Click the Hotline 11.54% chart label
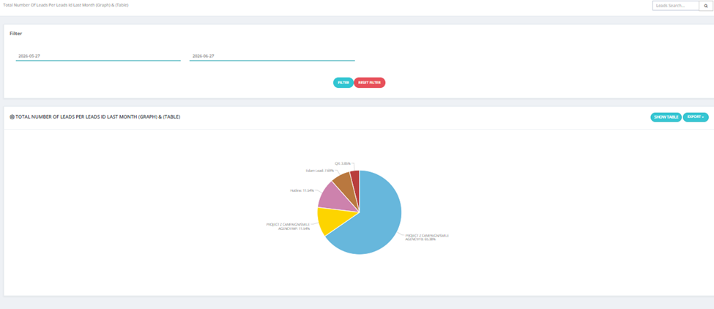The image size is (714, 309). [302, 190]
